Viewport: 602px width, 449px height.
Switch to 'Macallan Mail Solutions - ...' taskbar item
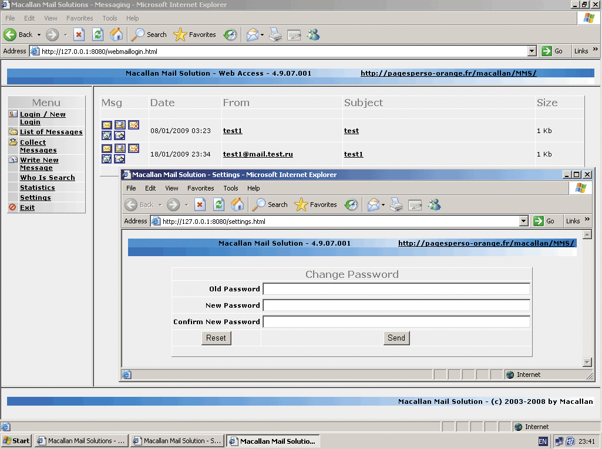point(82,441)
